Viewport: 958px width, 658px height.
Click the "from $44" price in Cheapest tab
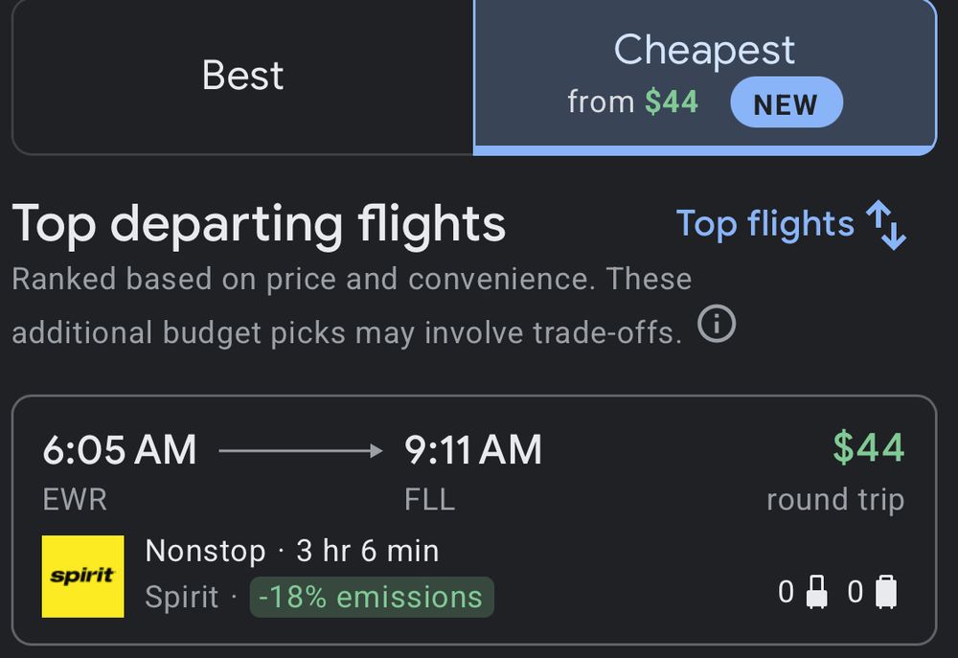pyautogui.click(x=632, y=102)
